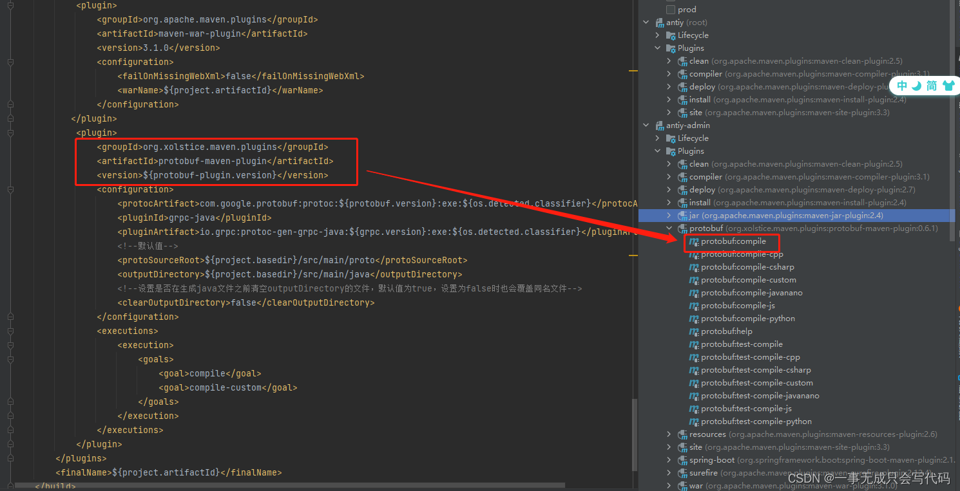Click the finalName line in editor

[169, 472]
